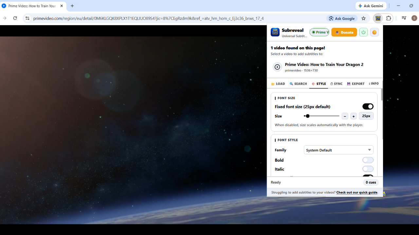Enable the Bold toggle

[x=368, y=160]
